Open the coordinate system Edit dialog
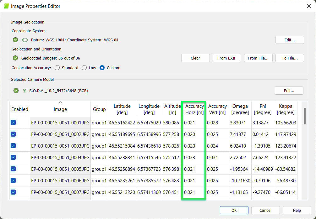The image size is (316, 219). coord(289,40)
